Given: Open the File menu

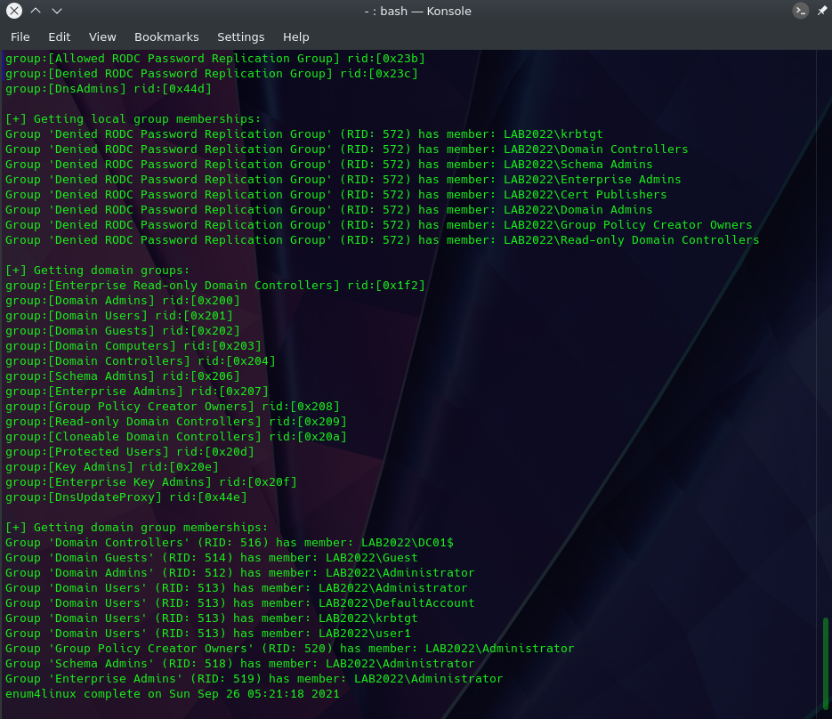Looking at the screenshot, I should pyautogui.click(x=20, y=36).
